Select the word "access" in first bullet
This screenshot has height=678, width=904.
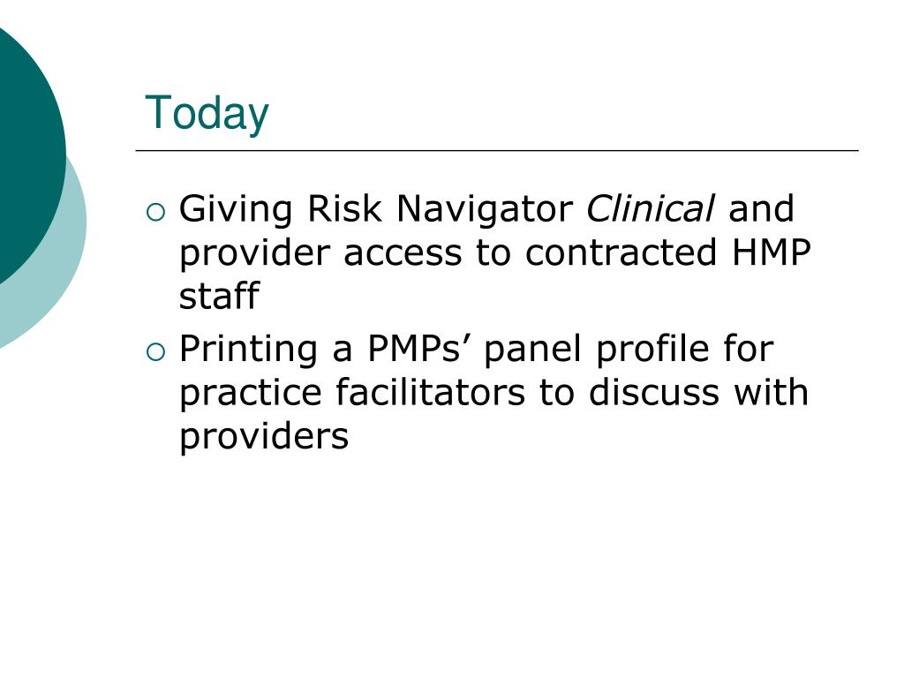click(403, 254)
